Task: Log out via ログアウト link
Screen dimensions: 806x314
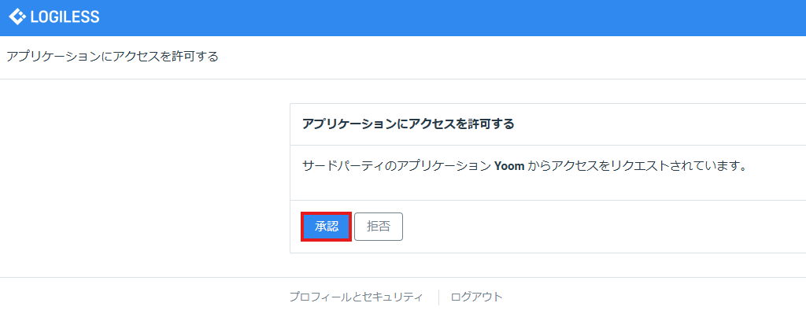Action: point(476,297)
